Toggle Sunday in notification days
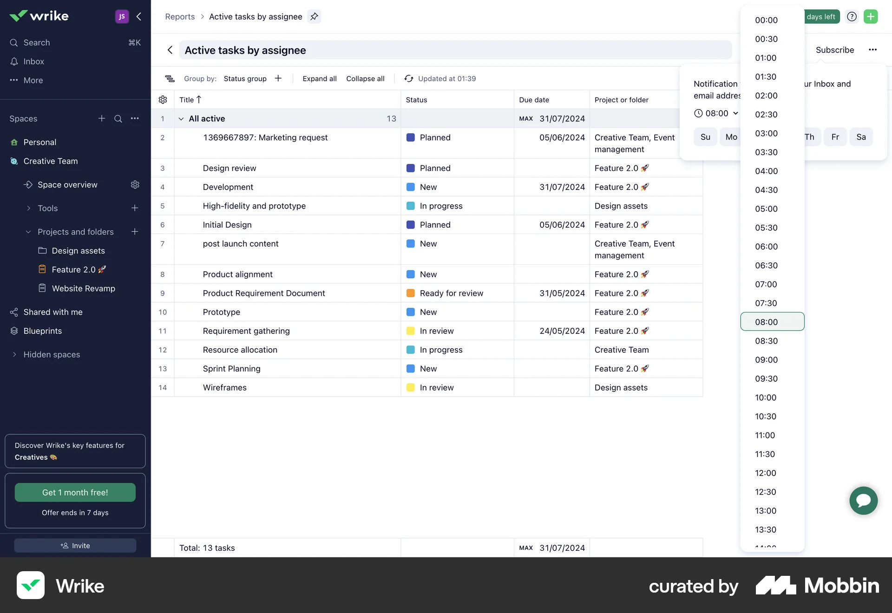Image resolution: width=892 pixels, height=613 pixels. tap(705, 137)
